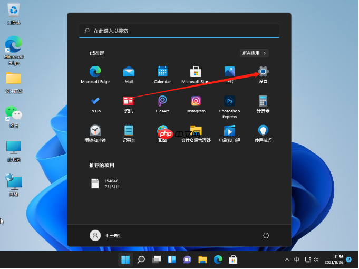This screenshot has height=269, width=359.
Task: Select Microsoft Edge desktop shortcut
Action: click(14, 51)
